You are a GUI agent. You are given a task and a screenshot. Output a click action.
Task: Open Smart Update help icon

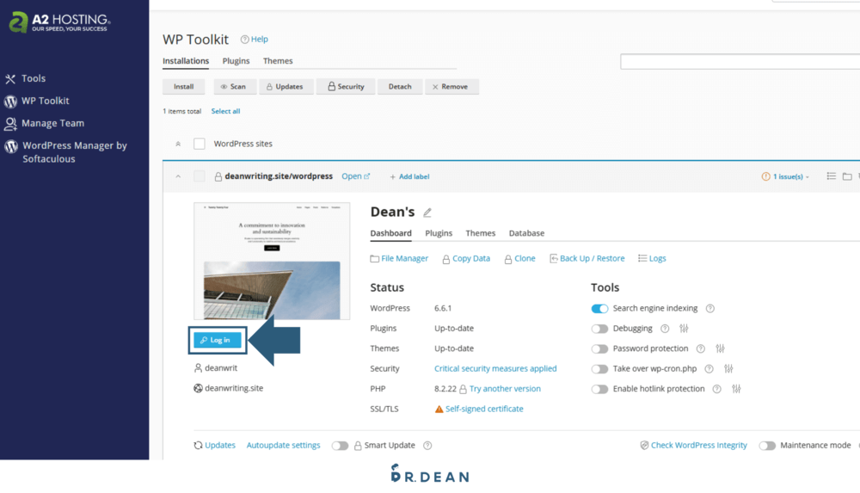[x=427, y=446]
